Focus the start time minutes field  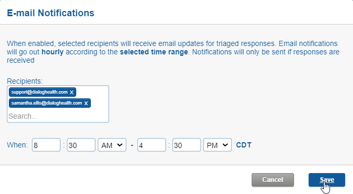81,145
